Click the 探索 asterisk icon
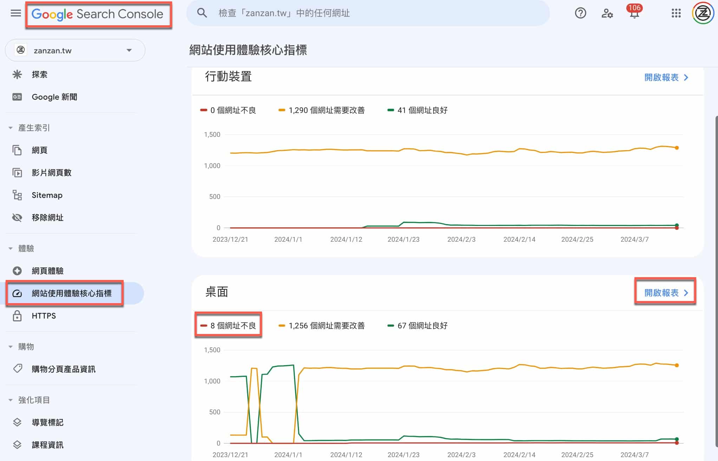The image size is (718, 461). pyautogui.click(x=17, y=74)
